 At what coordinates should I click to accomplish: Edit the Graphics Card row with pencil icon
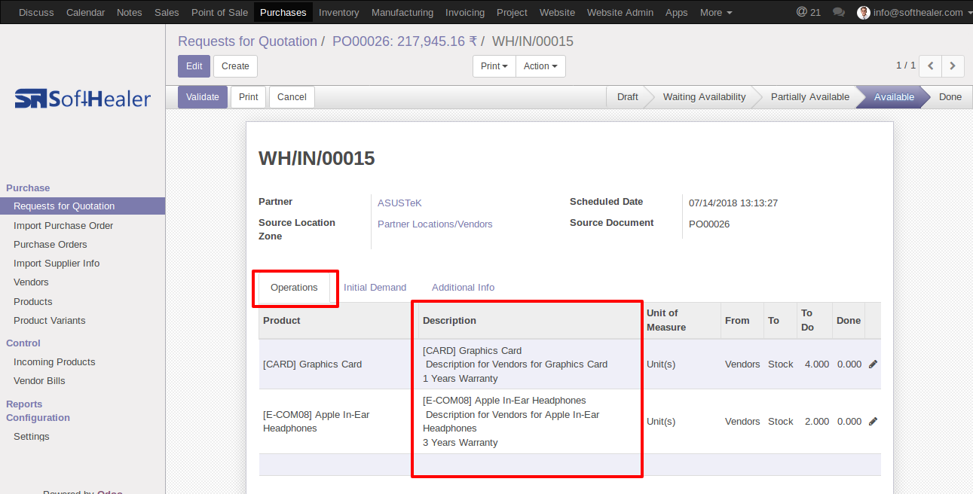coord(873,364)
